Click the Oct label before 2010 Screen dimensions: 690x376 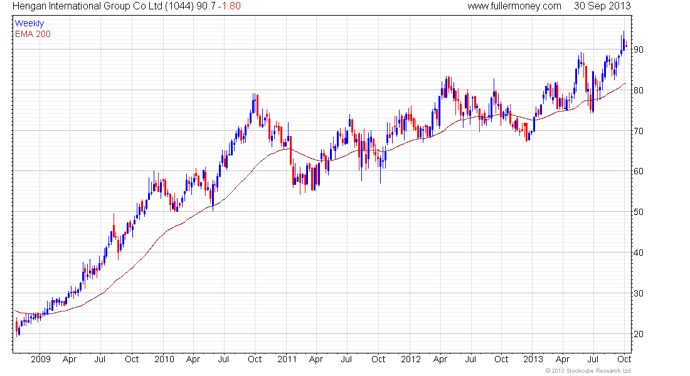tap(132, 359)
